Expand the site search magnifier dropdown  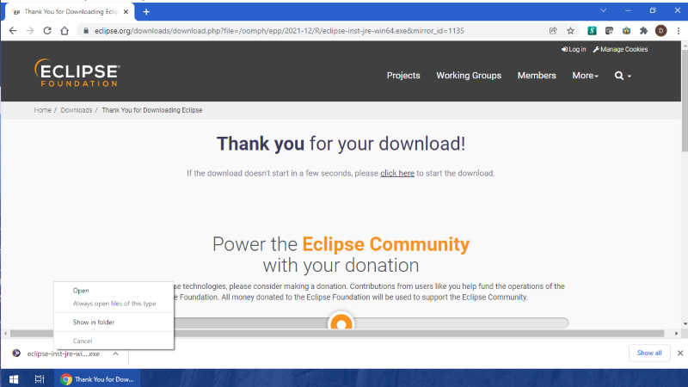pyautogui.click(x=623, y=76)
